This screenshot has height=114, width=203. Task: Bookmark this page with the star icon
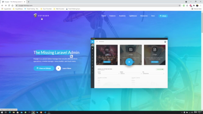click(180, 5)
